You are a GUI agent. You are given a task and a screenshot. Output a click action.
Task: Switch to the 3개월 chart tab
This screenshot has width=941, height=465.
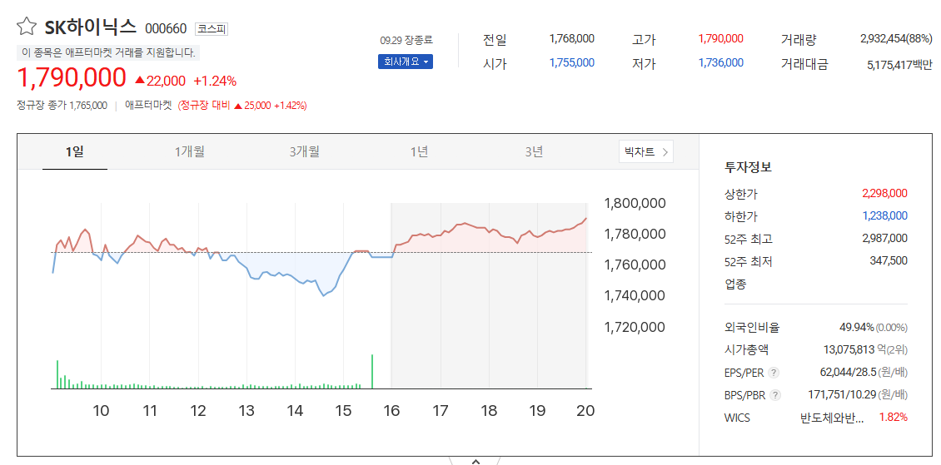pos(304,151)
